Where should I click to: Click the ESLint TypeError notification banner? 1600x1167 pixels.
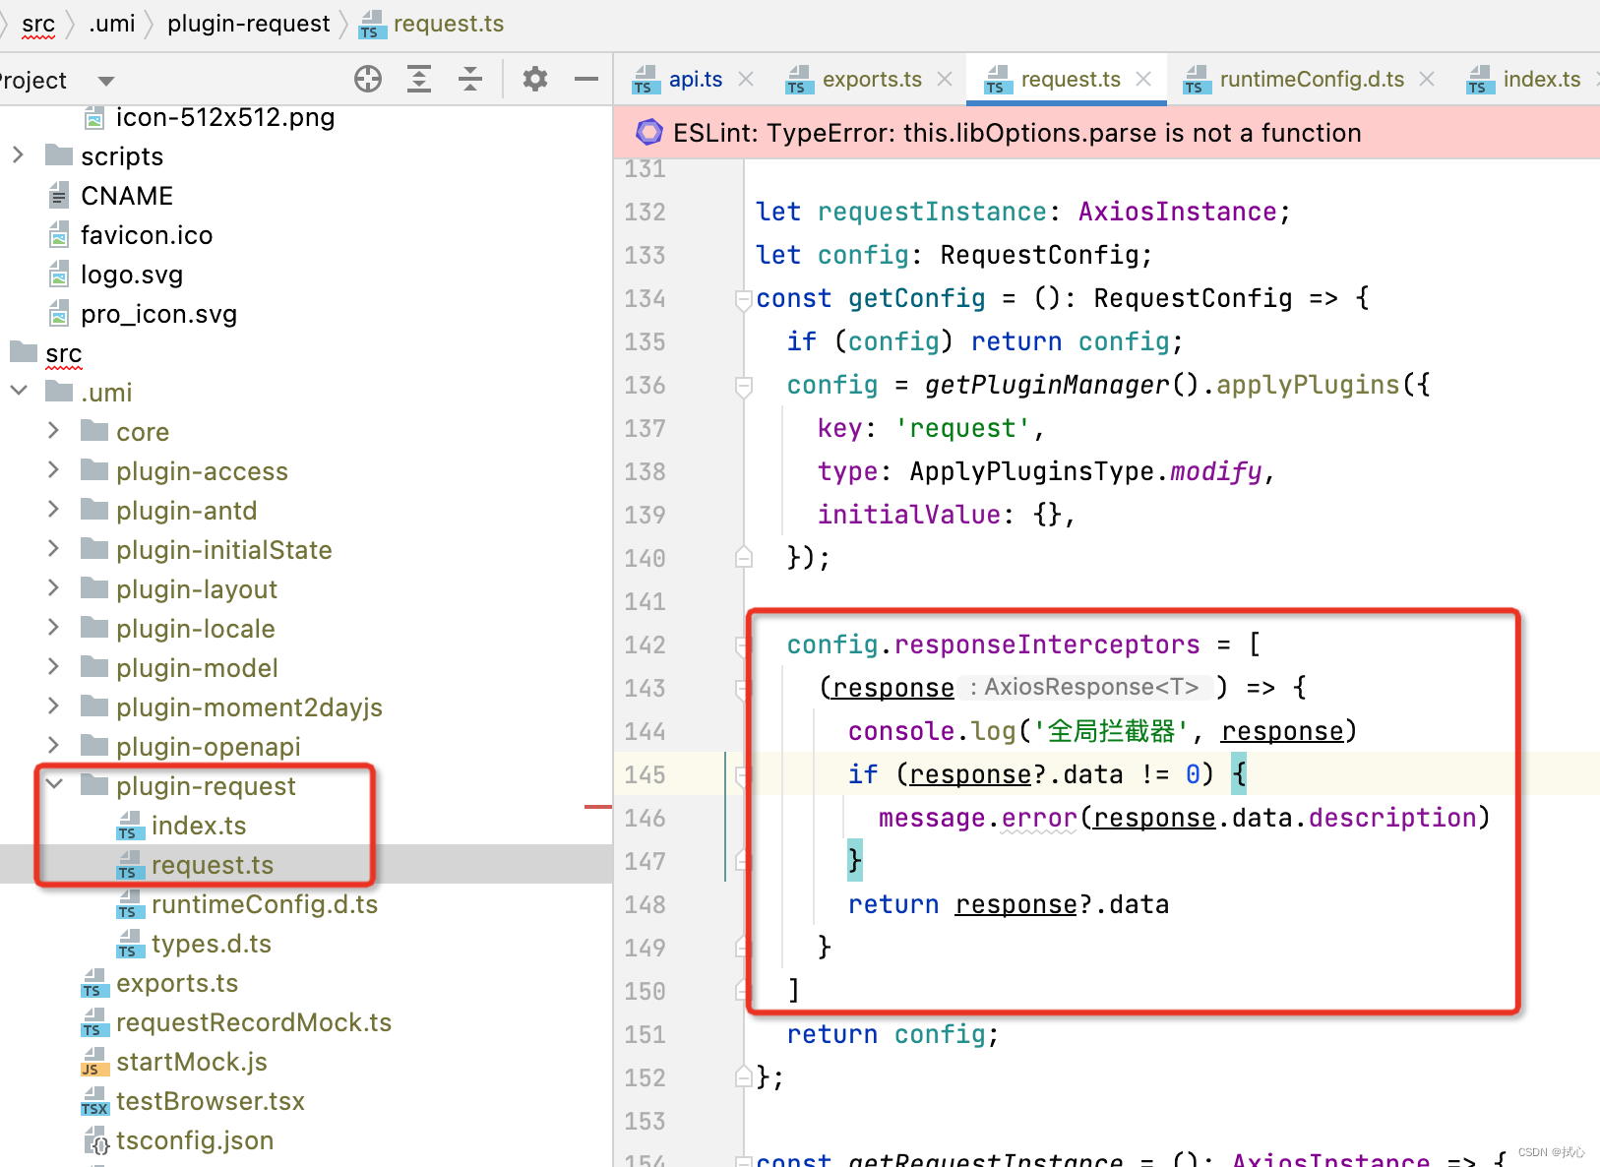tap(1106, 133)
